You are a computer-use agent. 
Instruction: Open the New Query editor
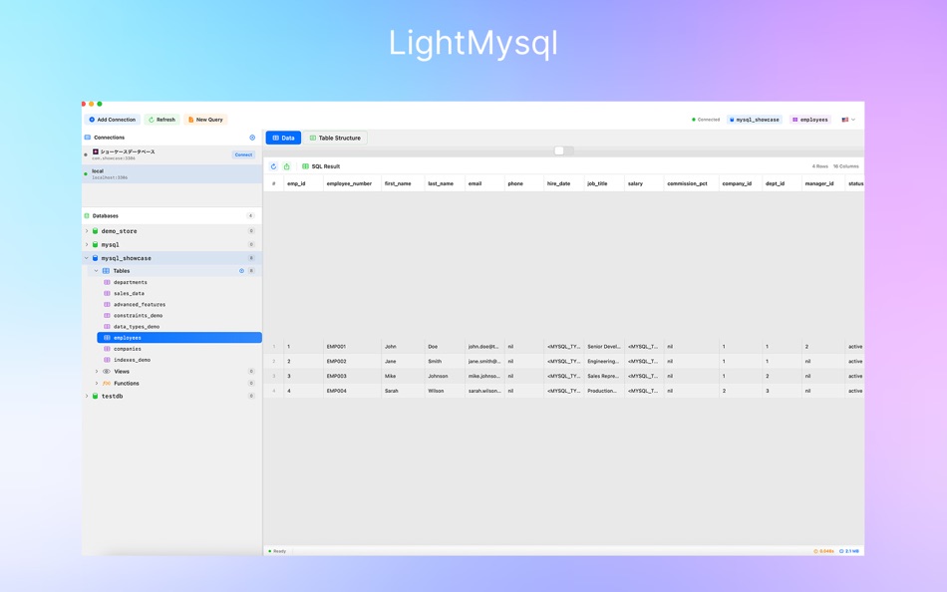pos(205,119)
